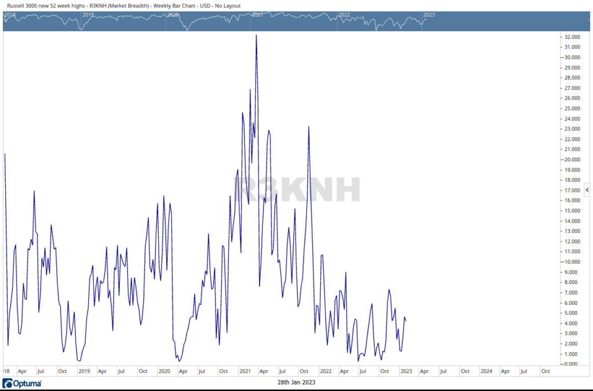This screenshot has height=391, width=593.
Task: Click the 28th Jan 2023 date label
Action: [x=296, y=382]
